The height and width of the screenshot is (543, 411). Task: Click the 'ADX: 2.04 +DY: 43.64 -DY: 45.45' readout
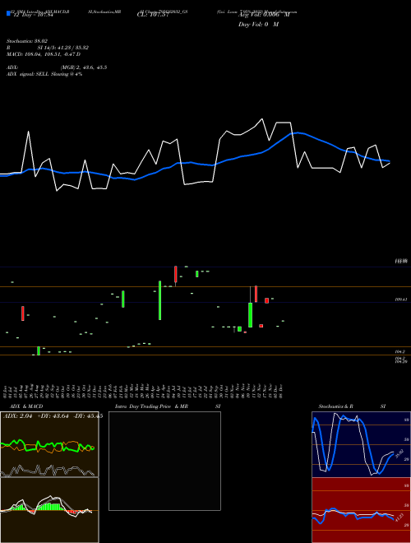[x=53, y=416]
